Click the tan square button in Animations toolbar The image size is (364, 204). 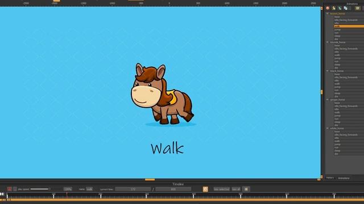[358, 8]
